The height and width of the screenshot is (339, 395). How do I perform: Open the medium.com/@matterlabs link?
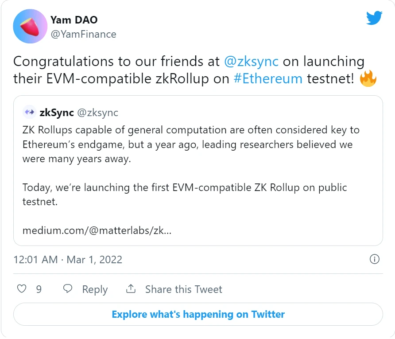[x=97, y=230]
